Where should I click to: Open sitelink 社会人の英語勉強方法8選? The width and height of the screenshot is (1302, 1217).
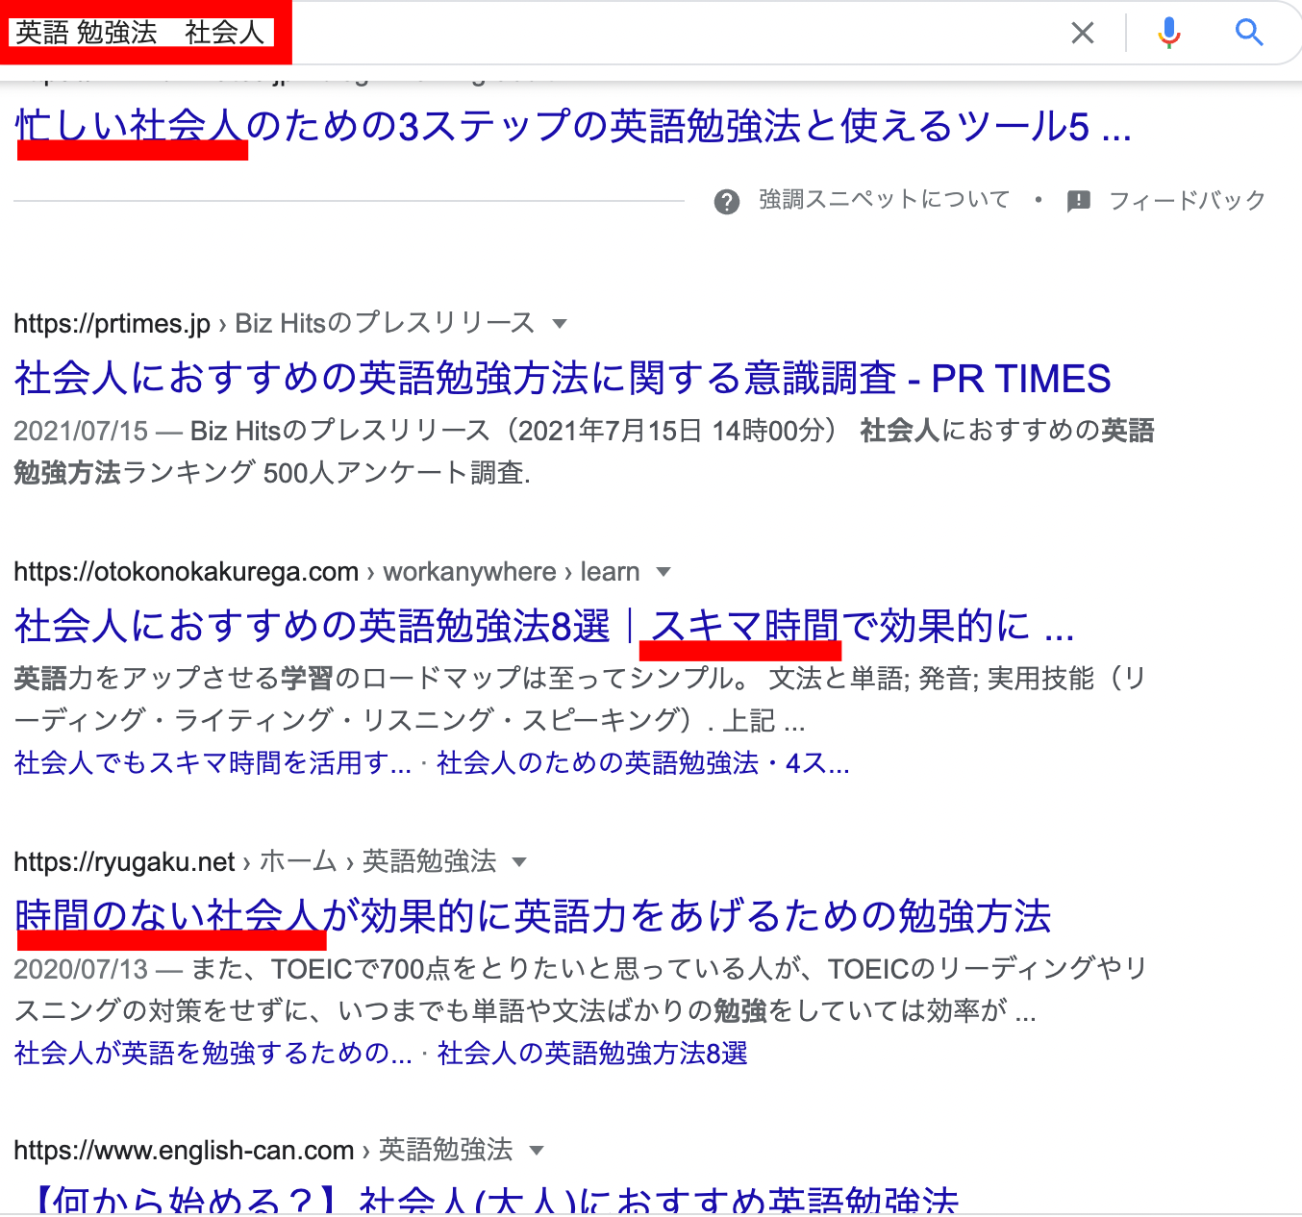[591, 1053]
